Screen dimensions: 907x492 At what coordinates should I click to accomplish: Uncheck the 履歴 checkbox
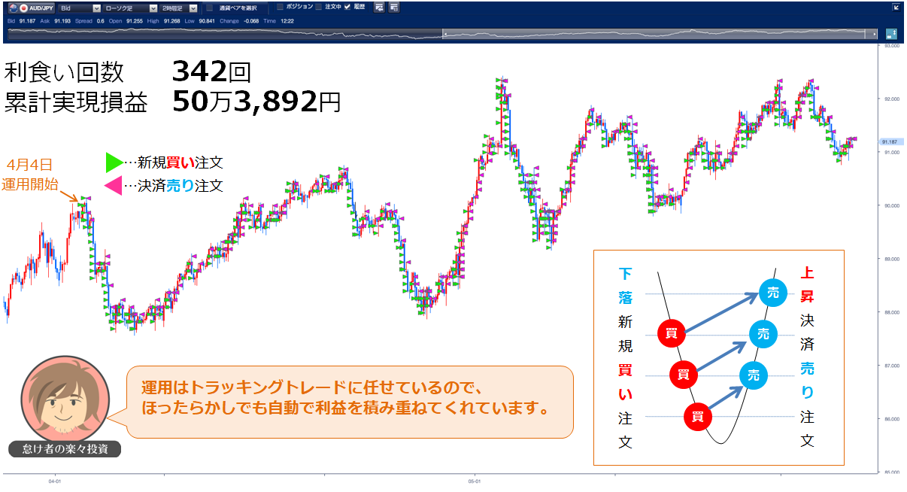(347, 7)
